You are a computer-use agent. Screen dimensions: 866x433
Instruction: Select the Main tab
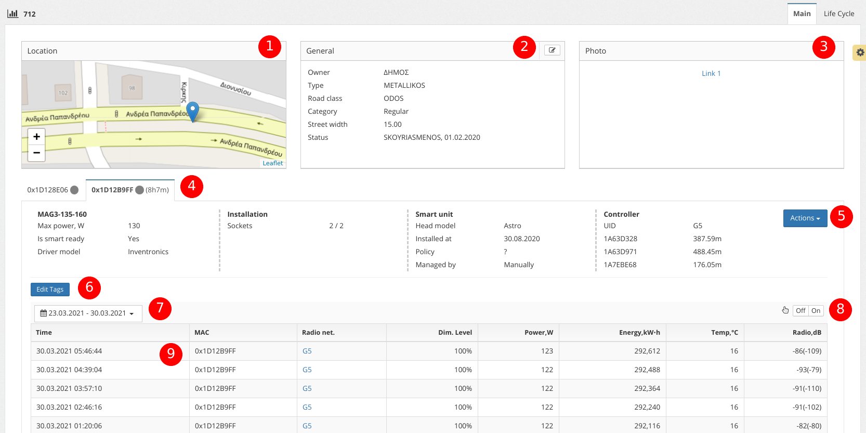[x=802, y=14]
